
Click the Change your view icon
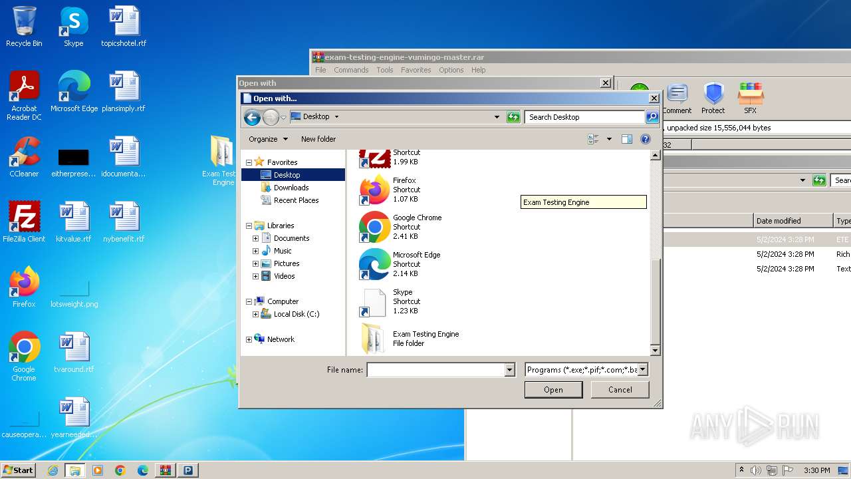point(594,139)
